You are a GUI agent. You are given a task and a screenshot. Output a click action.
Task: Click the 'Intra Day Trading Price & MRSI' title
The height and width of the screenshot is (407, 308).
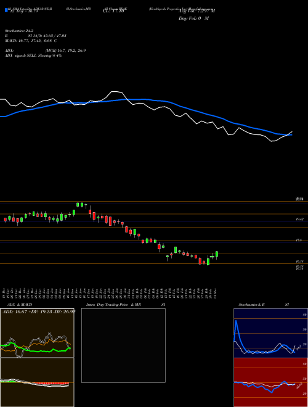[126, 305]
